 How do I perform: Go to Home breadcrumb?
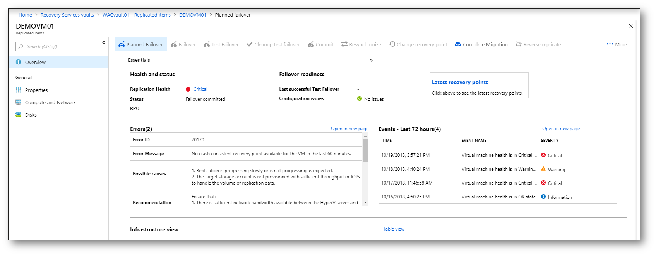(25, 15)
